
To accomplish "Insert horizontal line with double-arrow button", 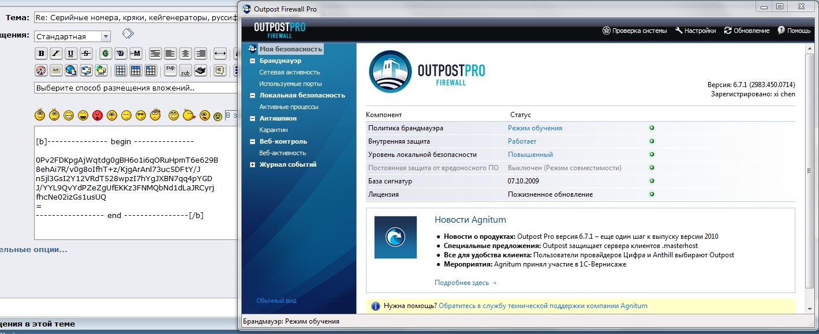I will click(x=220, y=54).
